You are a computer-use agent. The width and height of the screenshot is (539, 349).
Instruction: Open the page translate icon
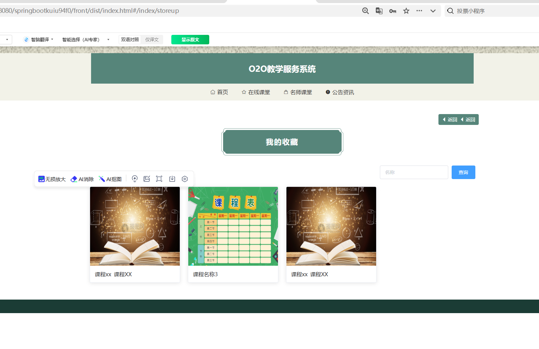tap(379, 11)
